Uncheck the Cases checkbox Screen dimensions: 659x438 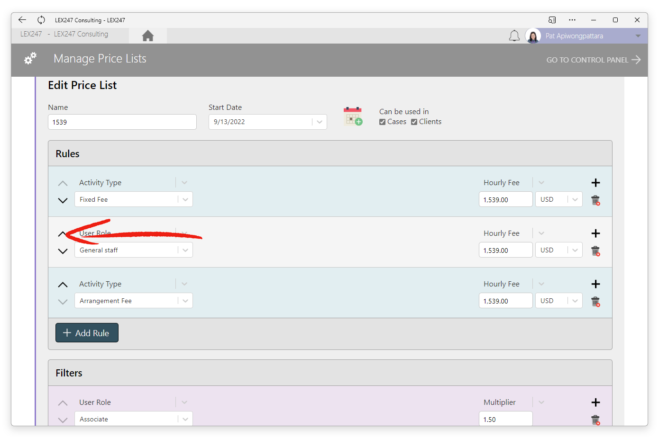click(x=382, y=122)
